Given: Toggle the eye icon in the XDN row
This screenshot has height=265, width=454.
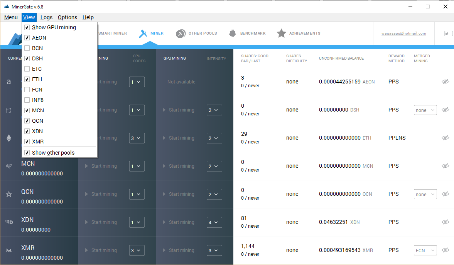Looking at the screenshot, I should pos(445,222).
